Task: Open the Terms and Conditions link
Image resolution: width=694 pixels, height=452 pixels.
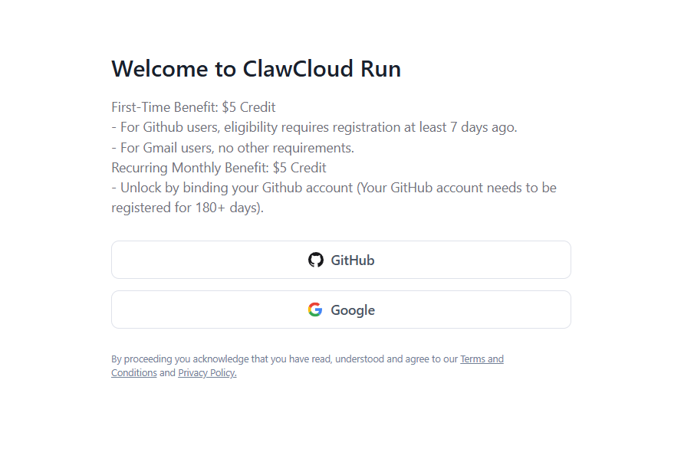Action: click(x=482, y=359)
